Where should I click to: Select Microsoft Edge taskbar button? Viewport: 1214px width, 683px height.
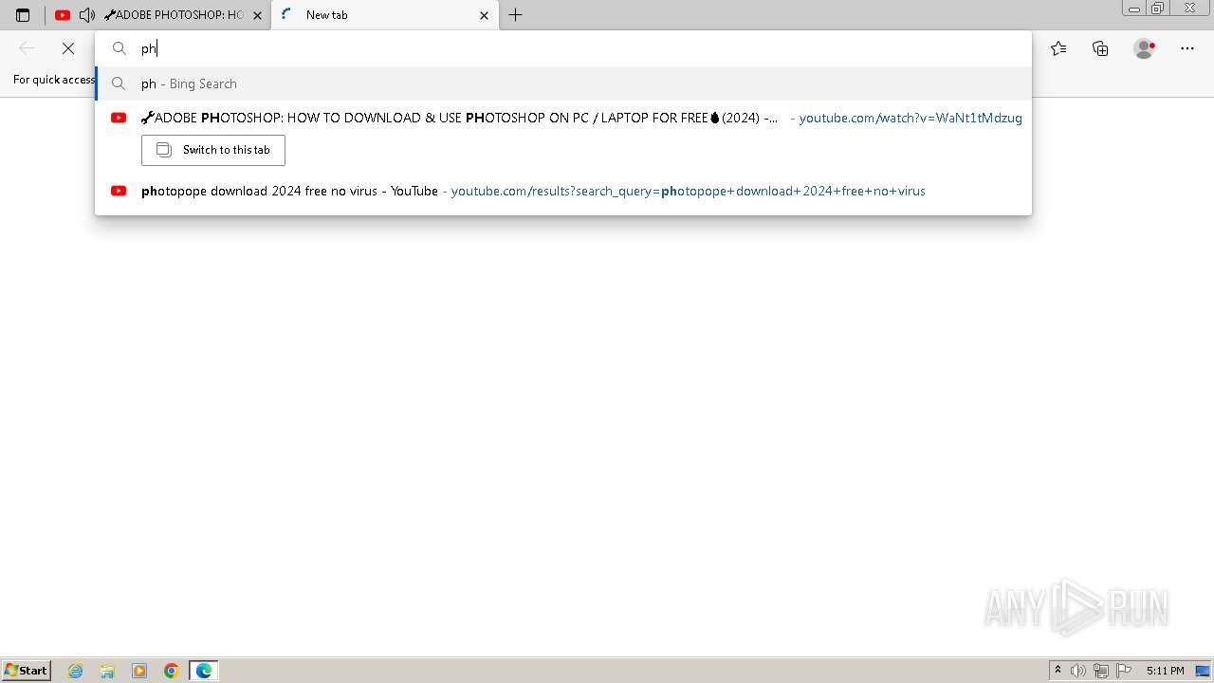[204, 671]
